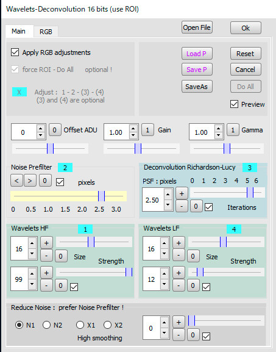The height and width of the screenshot is (352, 276).
Task: Uncheck Apply RGB adjustments
Action: 15,52
